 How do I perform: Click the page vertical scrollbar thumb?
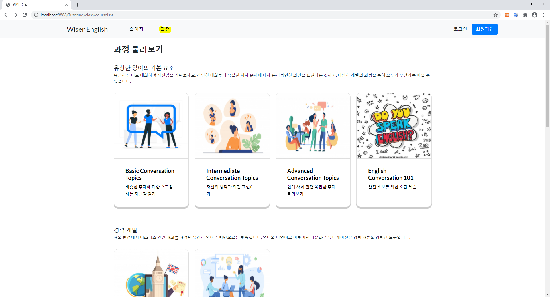(x=547, y=76)
